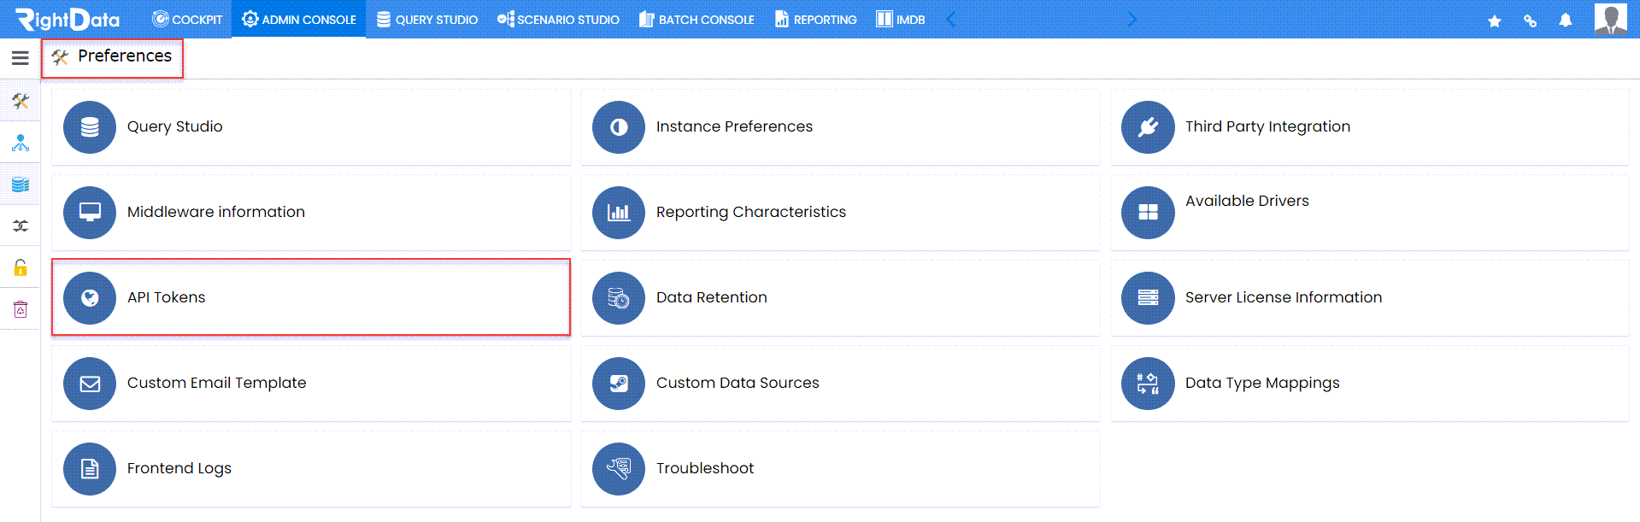Image resolution: width=1640 pixels, height=522 pixels.
Task: Open Third Party Integration settings
Action: pyautogui.click(x=1369, y=126)
